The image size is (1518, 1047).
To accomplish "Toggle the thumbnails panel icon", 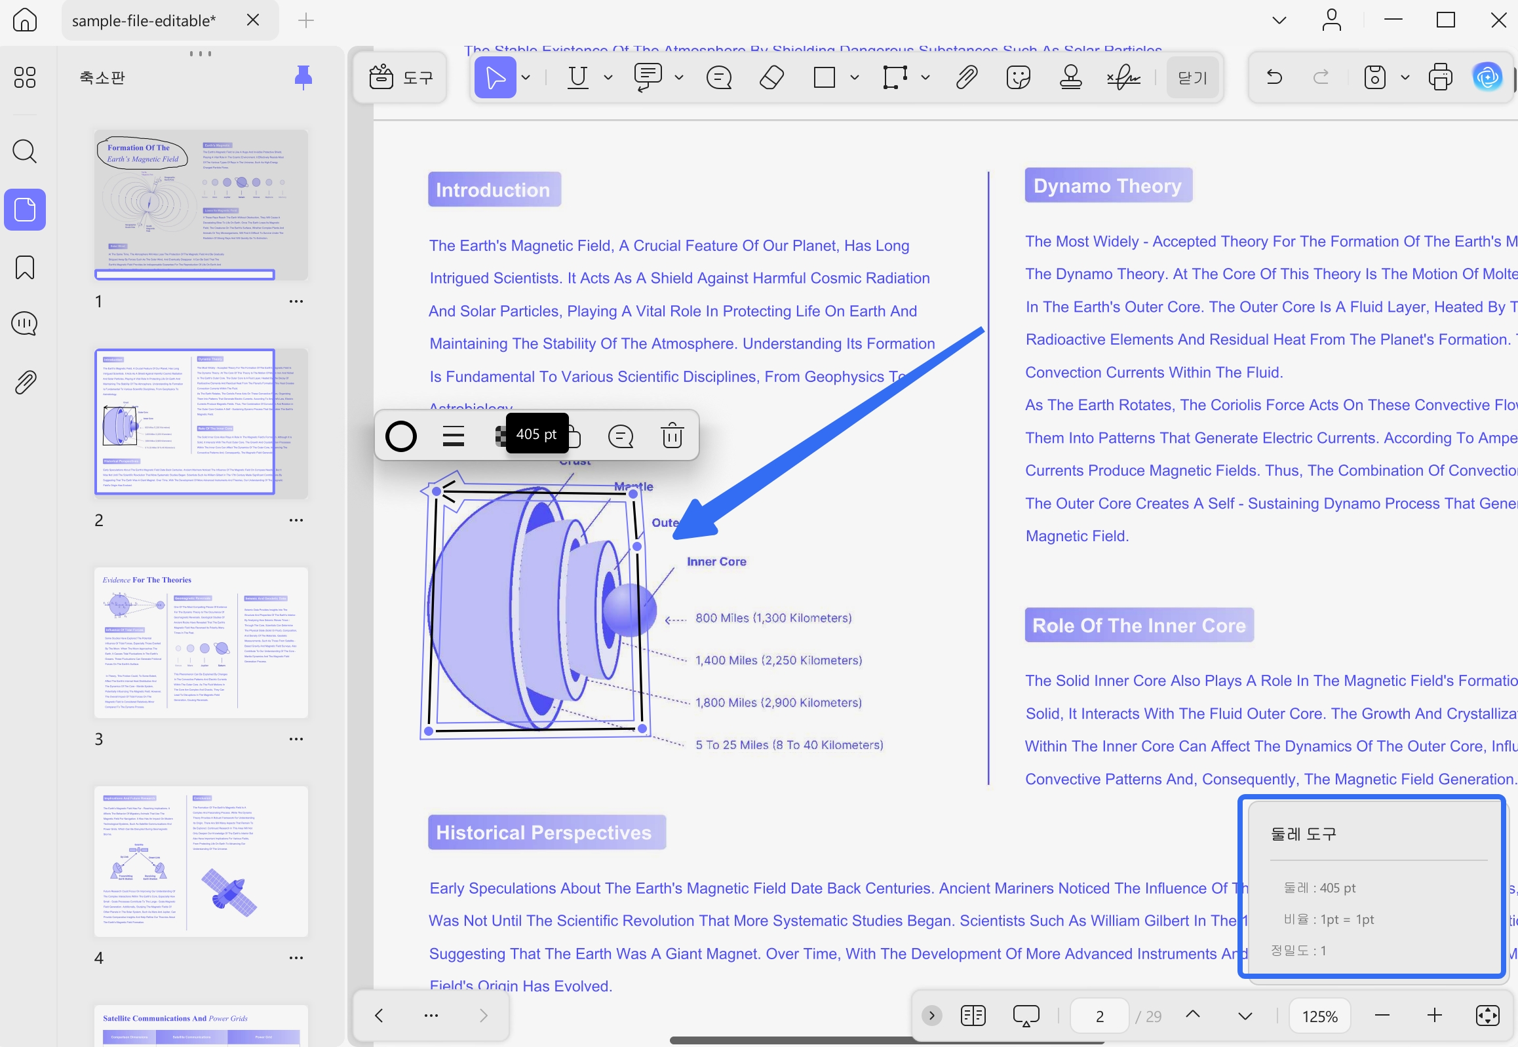I will [25, 210].
